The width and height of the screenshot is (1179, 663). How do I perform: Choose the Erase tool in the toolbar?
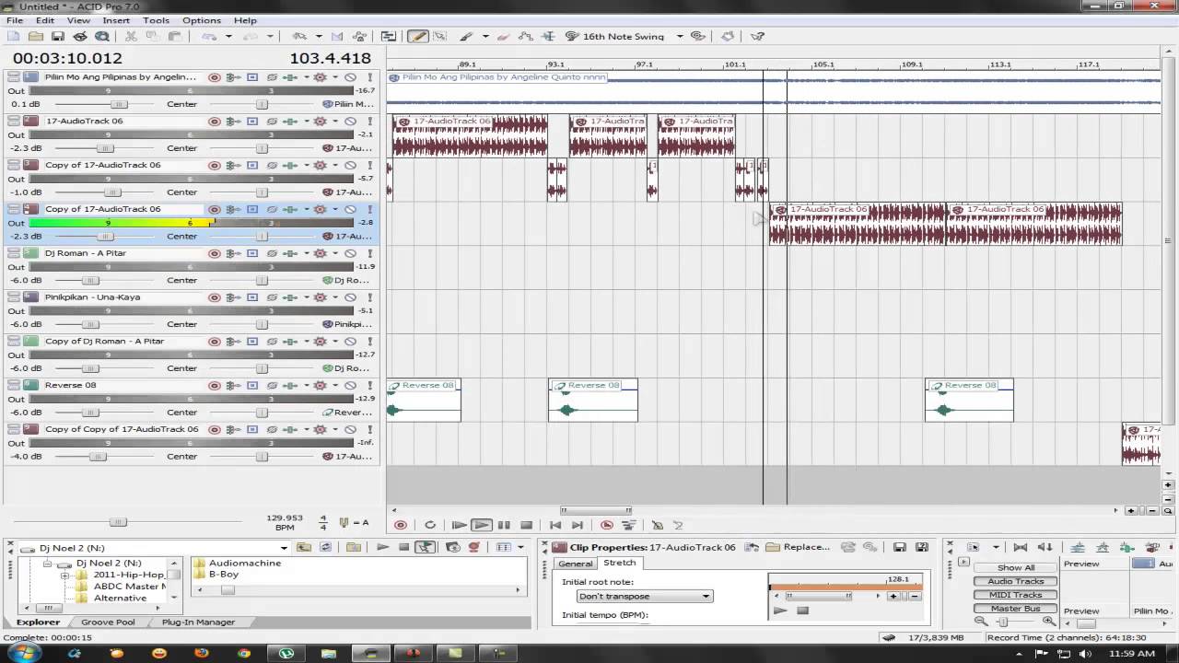(503, 37)
